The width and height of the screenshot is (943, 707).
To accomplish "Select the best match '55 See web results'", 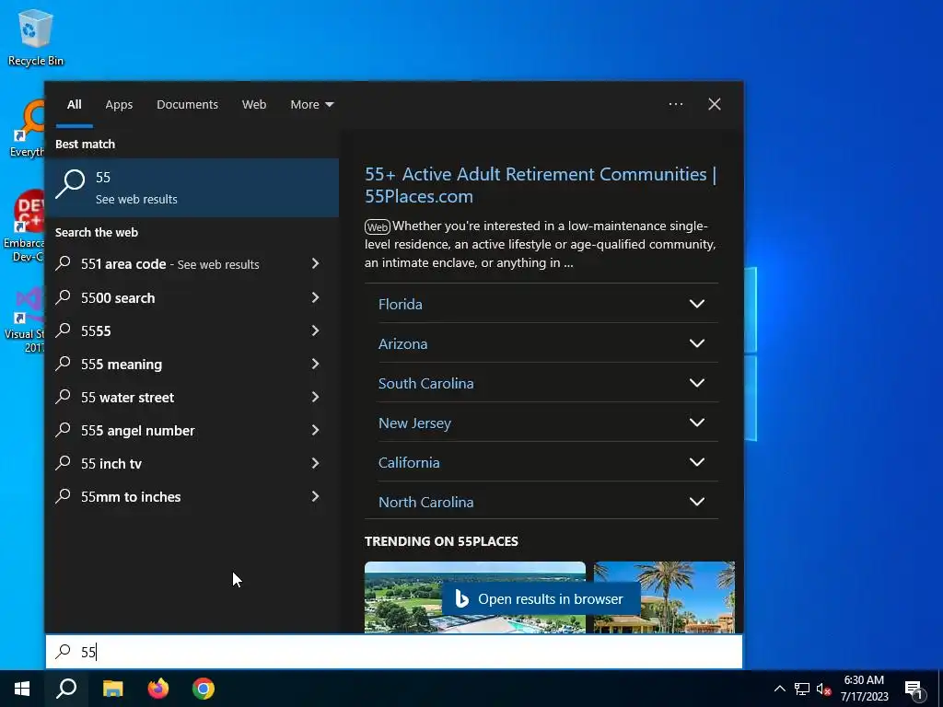I will (x=192, y=188).
